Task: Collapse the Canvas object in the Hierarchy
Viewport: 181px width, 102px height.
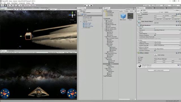Action: (81, 22)
